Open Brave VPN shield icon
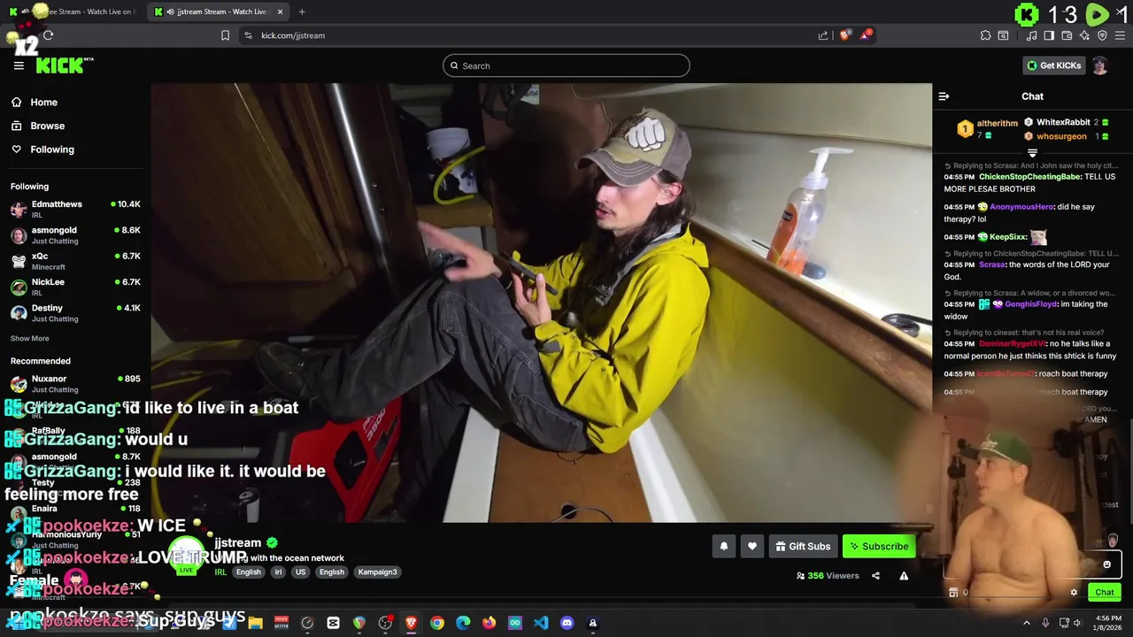Viewport: 1133px width, 637px height. click(x=1102, y=35)
